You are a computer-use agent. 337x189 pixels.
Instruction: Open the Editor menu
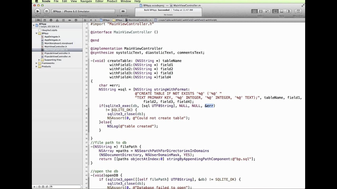[x=99, y=1]
